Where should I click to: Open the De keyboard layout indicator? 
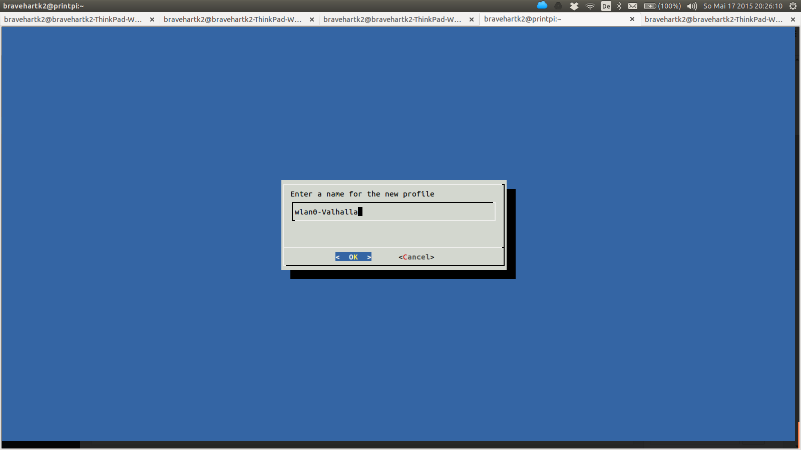(x=606, y=6)
